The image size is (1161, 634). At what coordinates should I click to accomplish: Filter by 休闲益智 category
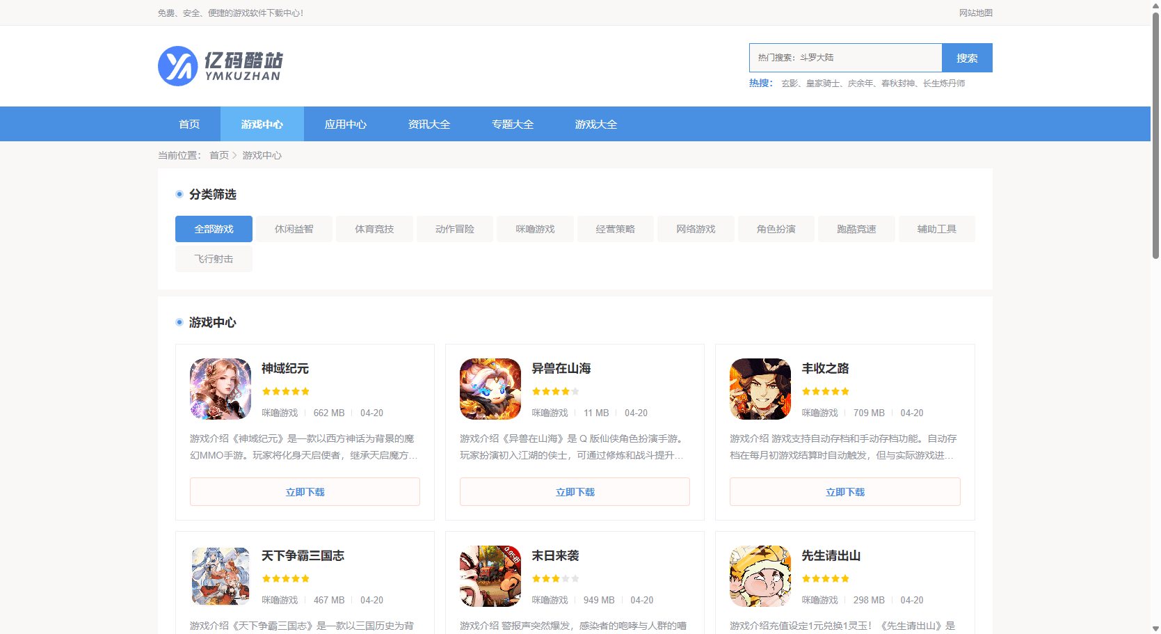pyautogui.click(x=294, y=229)
